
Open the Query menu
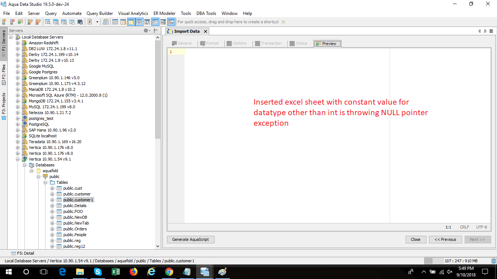click(x=51, y=13)
